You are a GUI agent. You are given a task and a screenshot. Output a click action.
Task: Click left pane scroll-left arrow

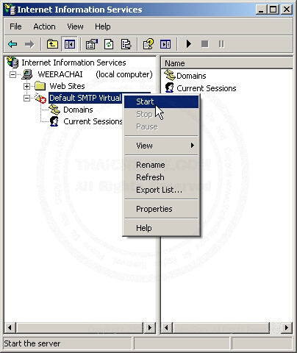(10, 327)
